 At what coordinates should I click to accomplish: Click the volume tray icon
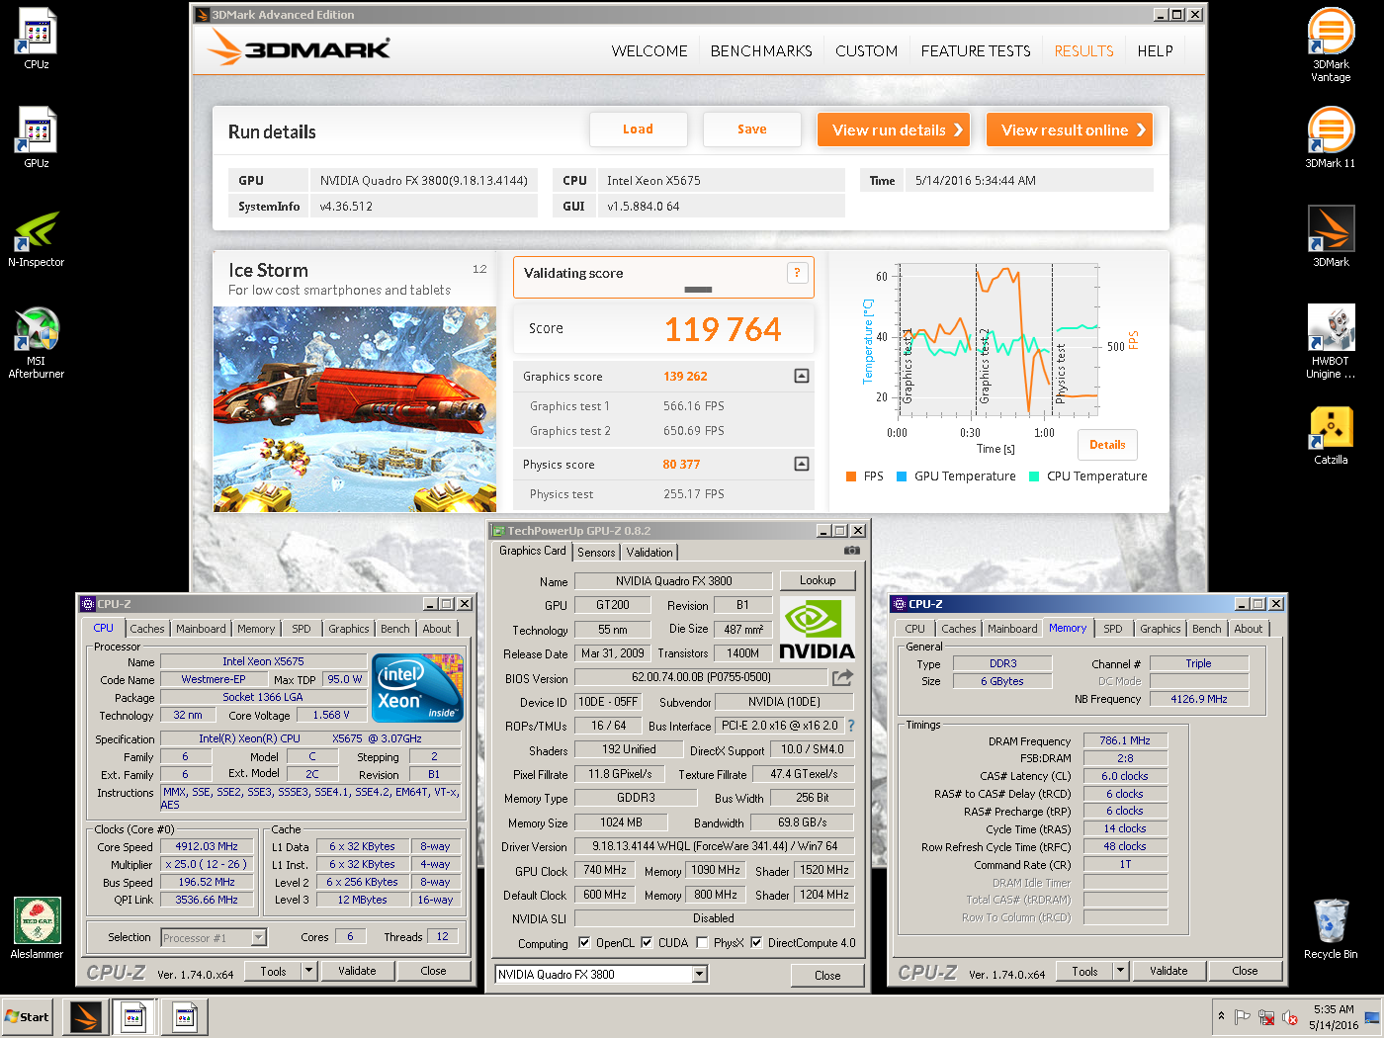(x=1290, y=1017)
